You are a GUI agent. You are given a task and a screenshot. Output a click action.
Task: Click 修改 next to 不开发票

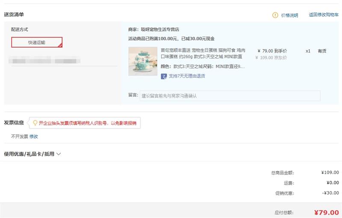coord(34,137)
